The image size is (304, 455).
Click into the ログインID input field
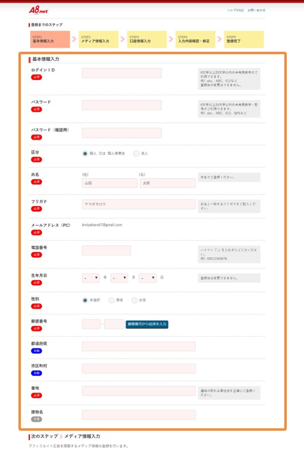point(122,73)
